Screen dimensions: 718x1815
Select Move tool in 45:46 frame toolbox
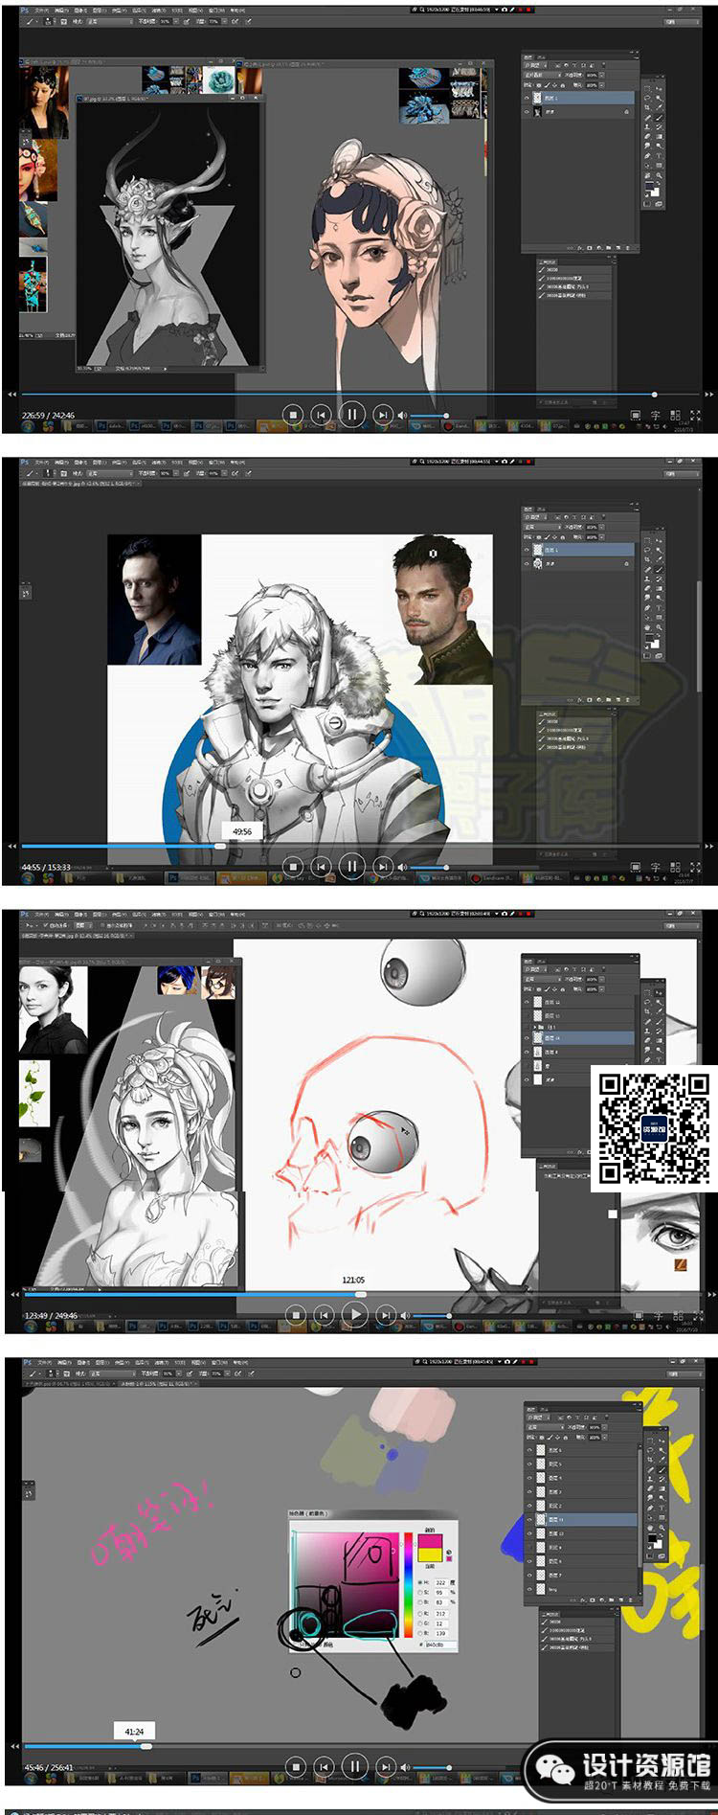662,1441
